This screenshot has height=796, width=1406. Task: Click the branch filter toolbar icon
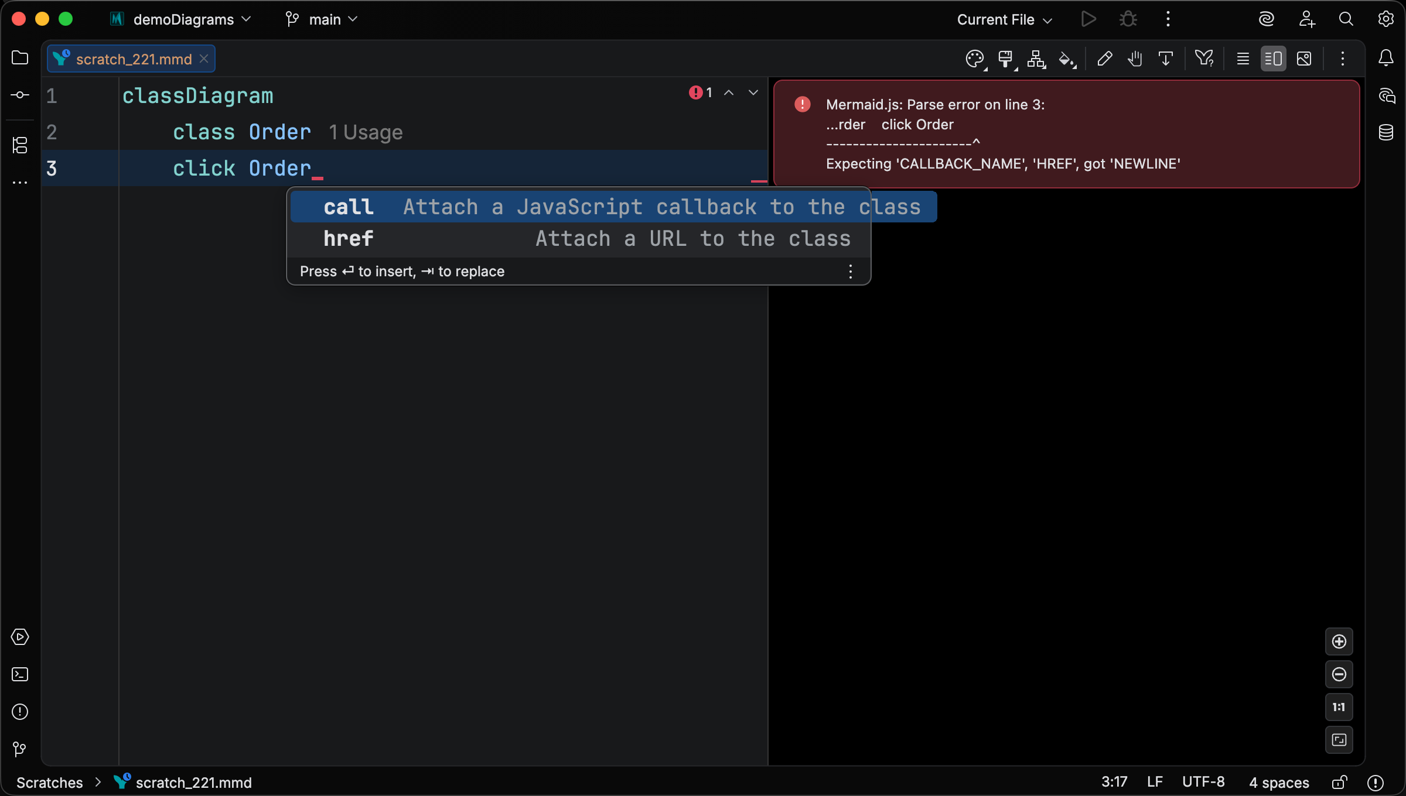click(1204, 59)
